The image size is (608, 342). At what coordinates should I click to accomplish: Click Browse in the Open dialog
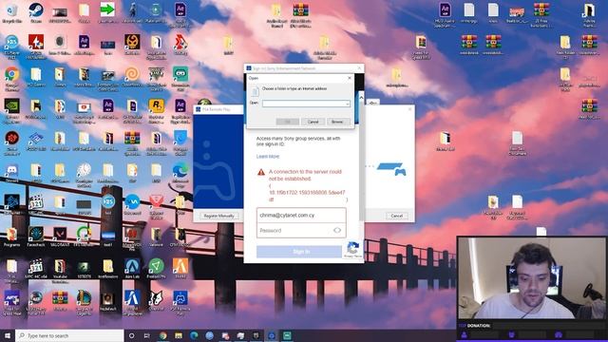pyautogui.click(x=337, y=122)
